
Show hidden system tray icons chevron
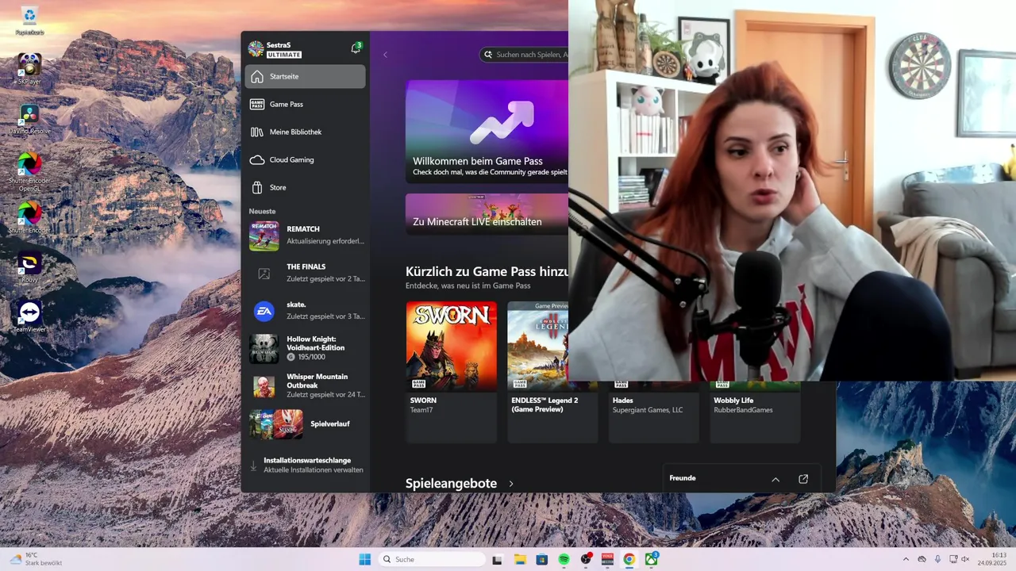(906, 559)
